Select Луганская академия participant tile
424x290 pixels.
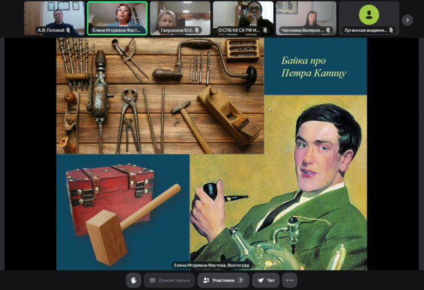click(x=369, y=17)
